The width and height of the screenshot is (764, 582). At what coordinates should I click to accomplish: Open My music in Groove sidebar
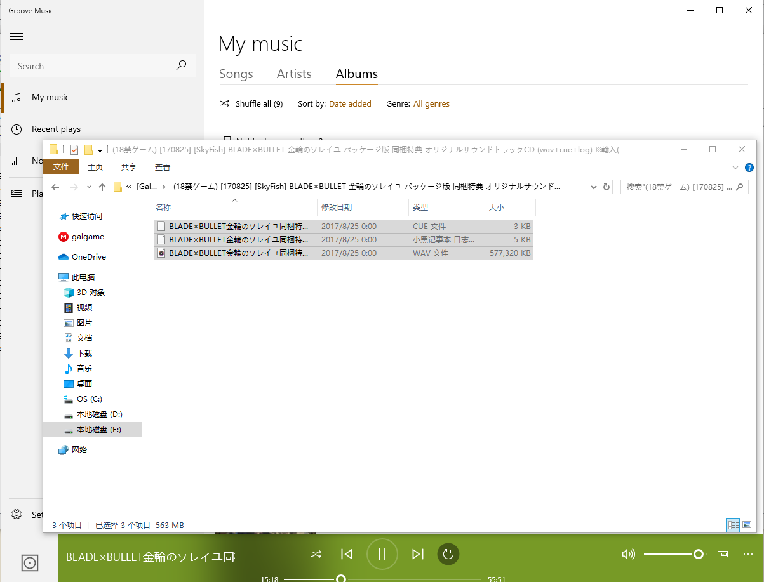coord(51,97)
